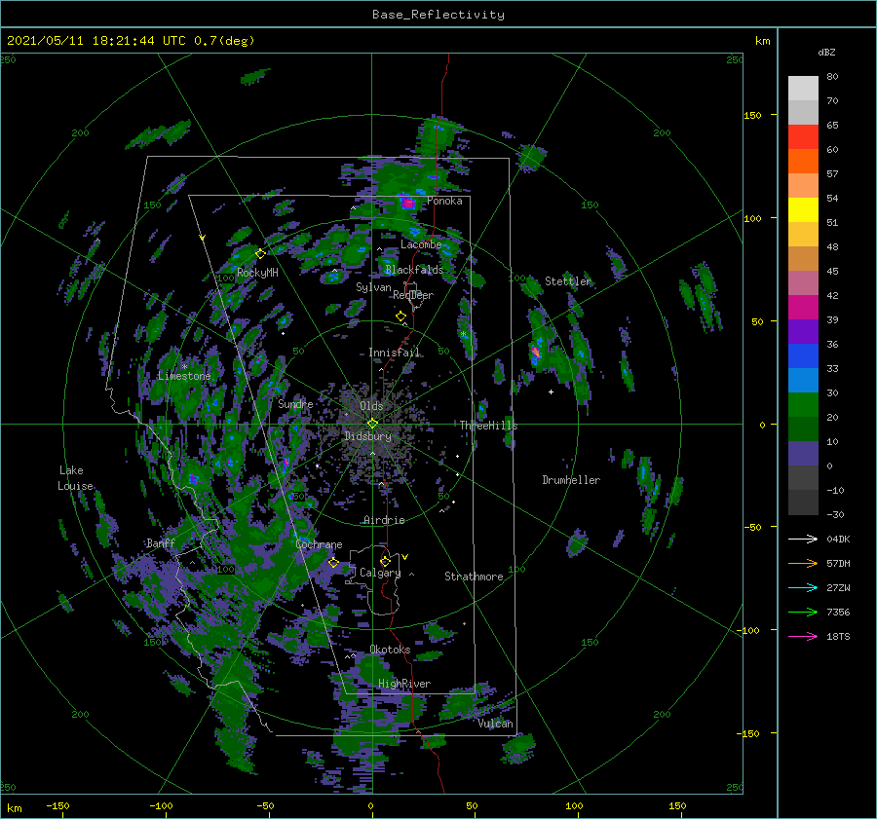Click the magenta 18TS arrow legend icon
The height and width of the screenshot is (819, 877).
tap(803, 636)
